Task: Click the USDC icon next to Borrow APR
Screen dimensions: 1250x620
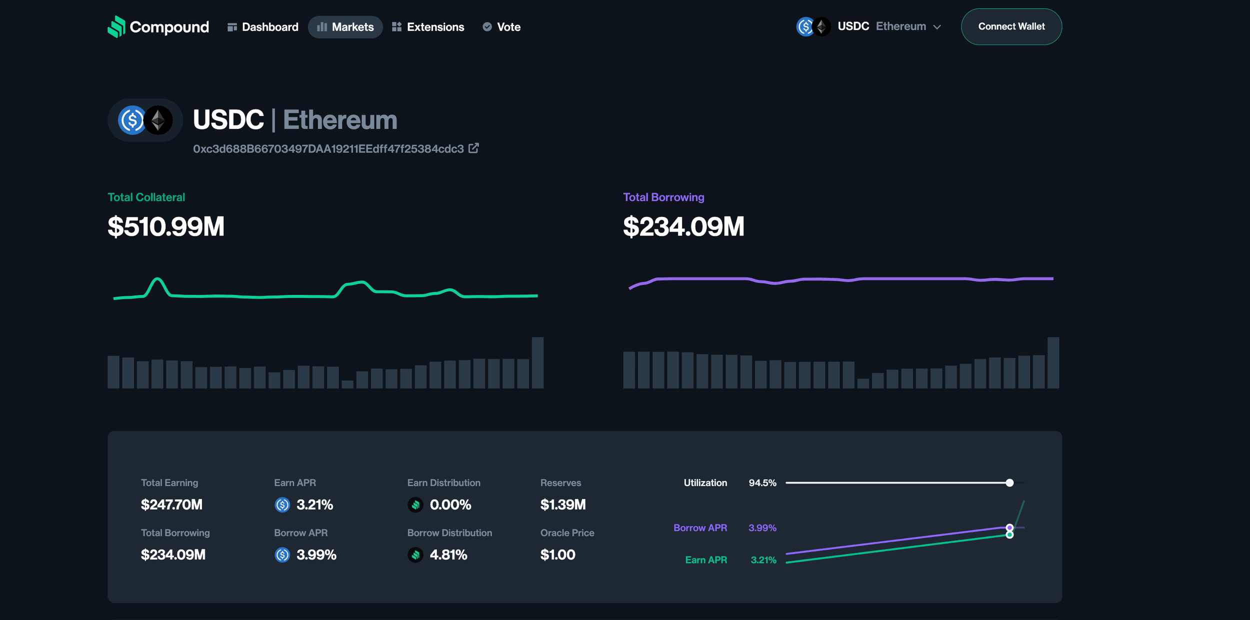Action: click(x=282, y=555)
